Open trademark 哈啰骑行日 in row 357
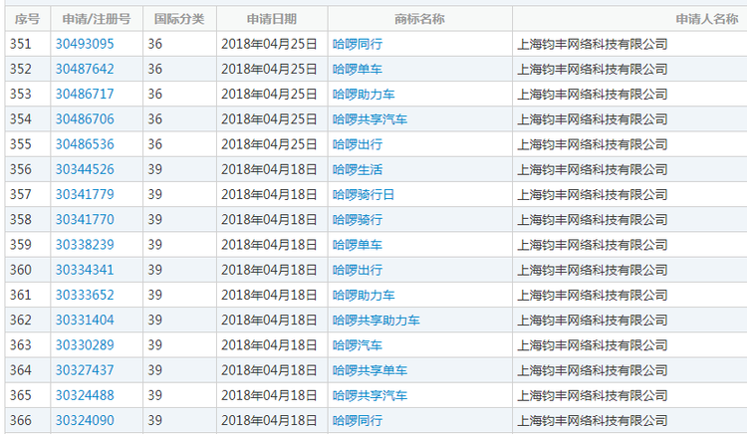 click(x=364, y=195)
